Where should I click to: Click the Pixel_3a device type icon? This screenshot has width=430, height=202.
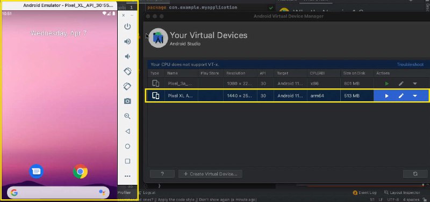tap(155, 84)
